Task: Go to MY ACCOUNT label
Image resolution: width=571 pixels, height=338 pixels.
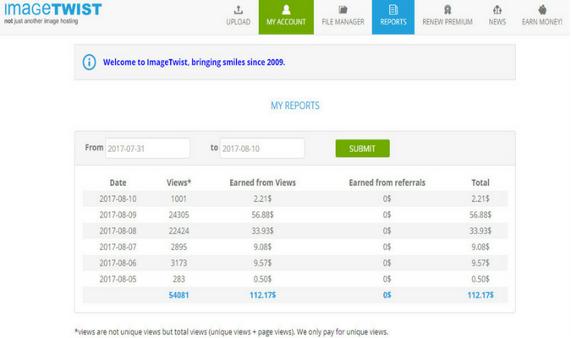Action: click(x=286, y=22)
